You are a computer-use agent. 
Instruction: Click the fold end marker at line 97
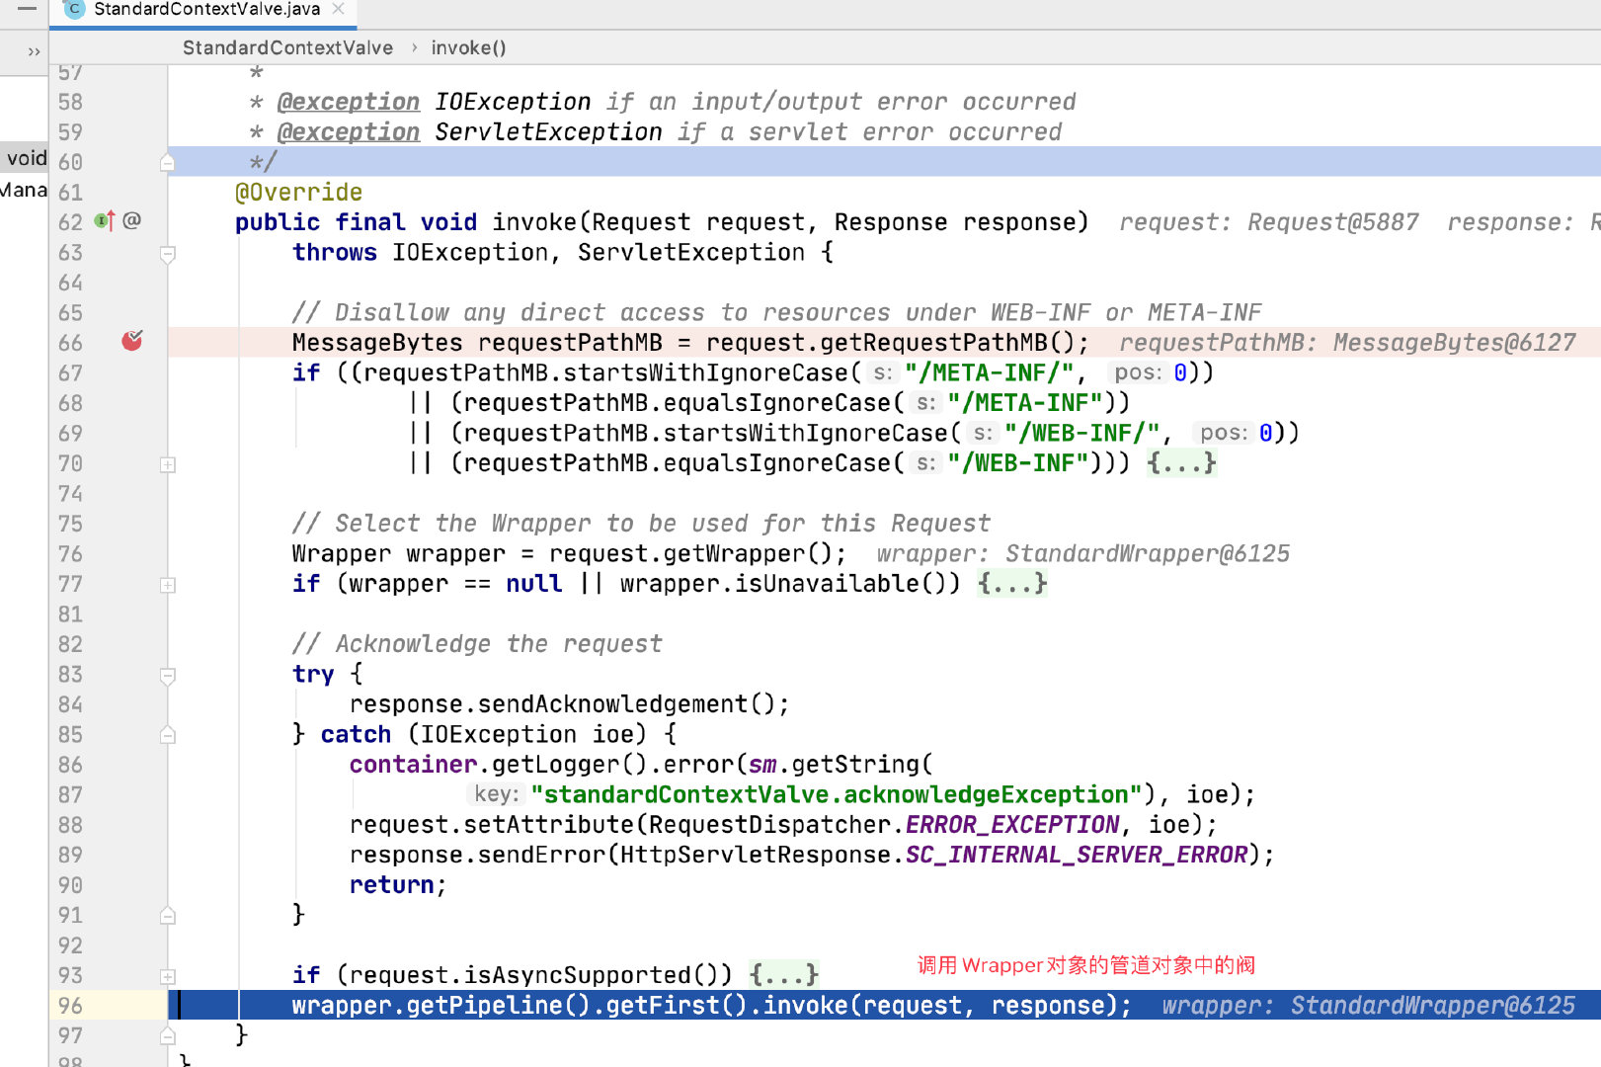[x=168, y=1036]
